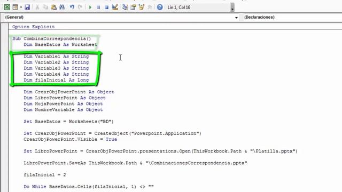Viewport: 342px width, 192px height.
Task: Click Dim CrearObjPowerPoint As Object line
Action: point(69,92)
